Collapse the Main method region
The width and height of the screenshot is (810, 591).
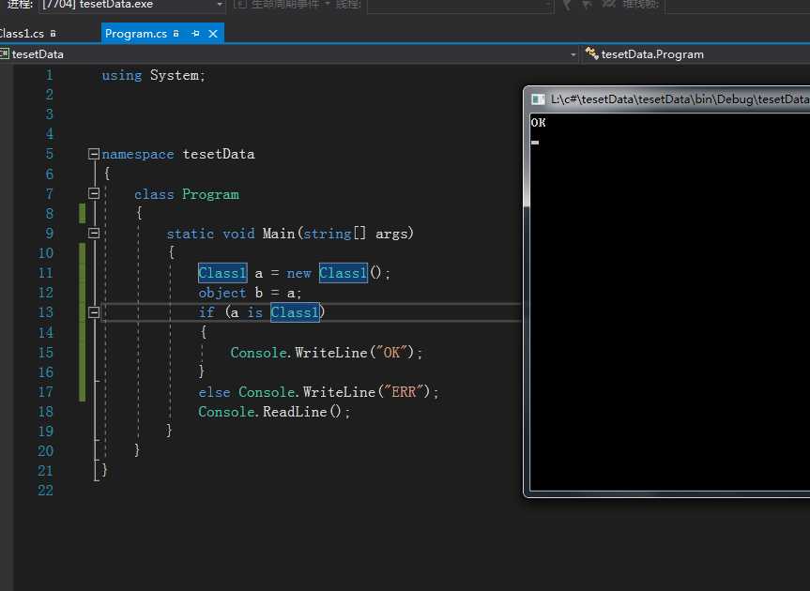click(94, 233)
